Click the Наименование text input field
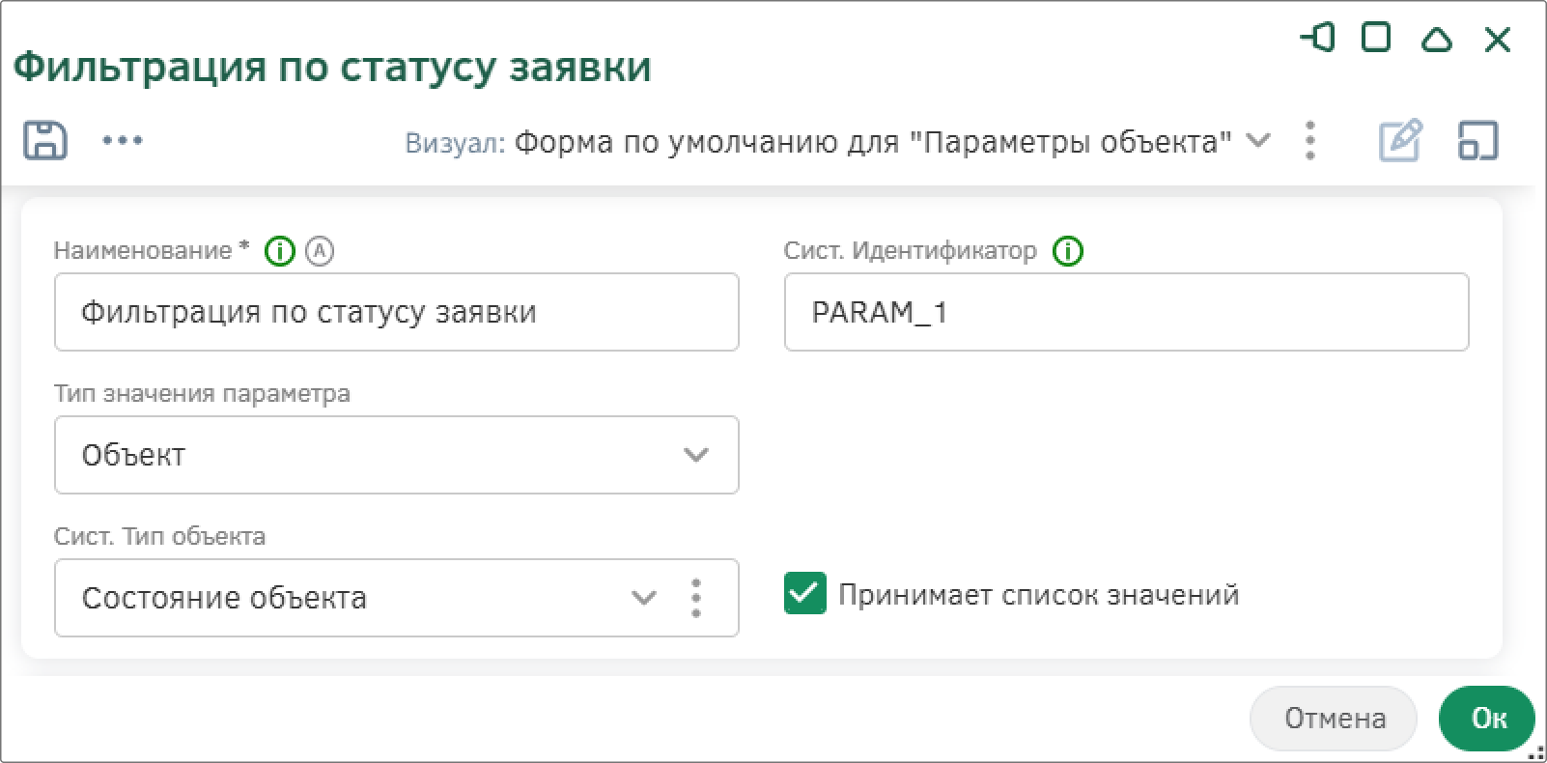Viewport: 1547px width, 763px height. pos(397,312)
